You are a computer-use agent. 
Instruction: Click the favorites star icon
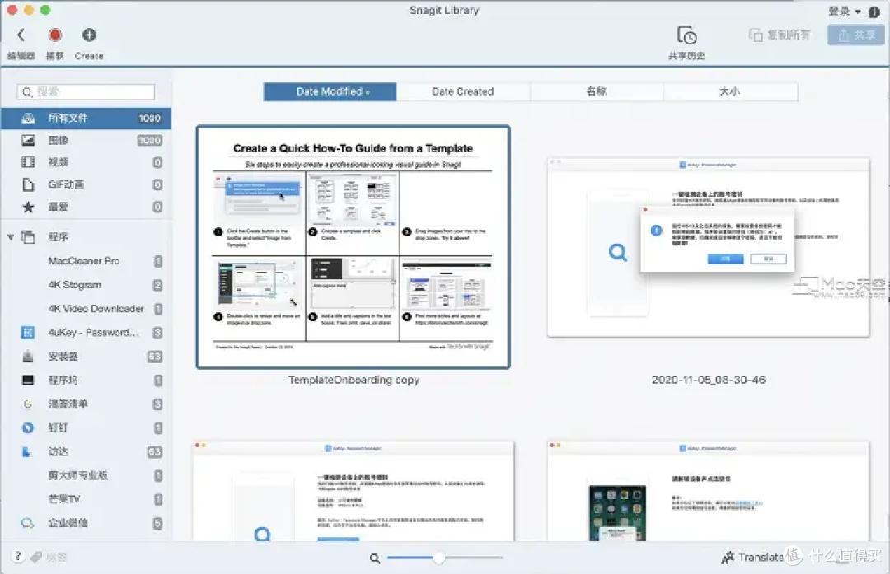[28, 207]
